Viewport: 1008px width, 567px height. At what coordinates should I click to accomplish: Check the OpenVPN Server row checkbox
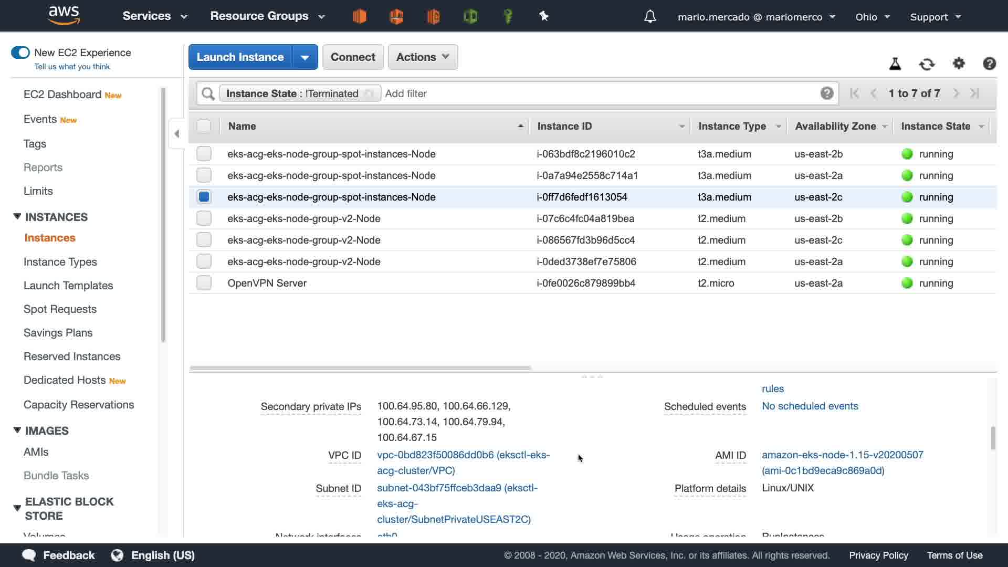[204, 283]
